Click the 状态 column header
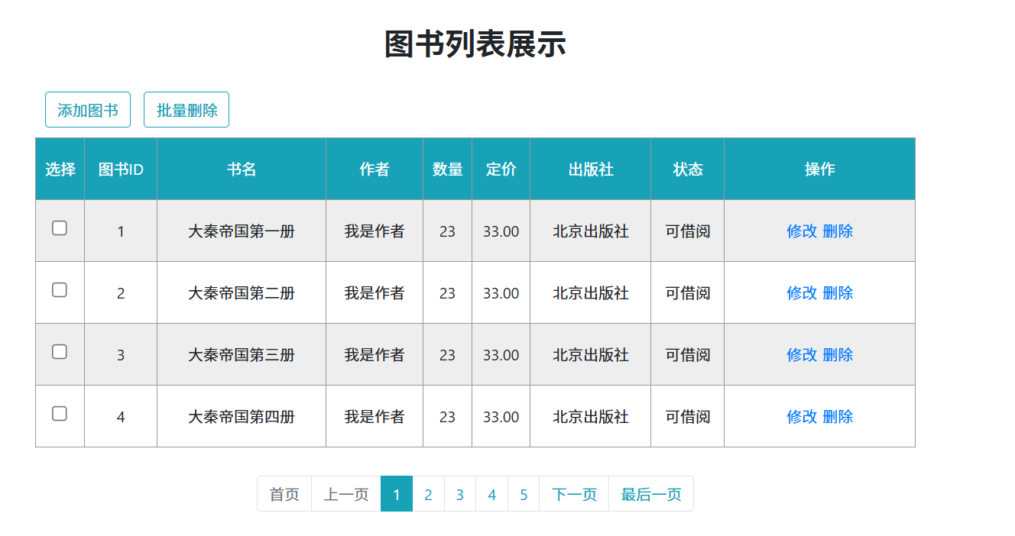Image resolution: width=1015 pixels, height=536 pixels. (688, 170)
